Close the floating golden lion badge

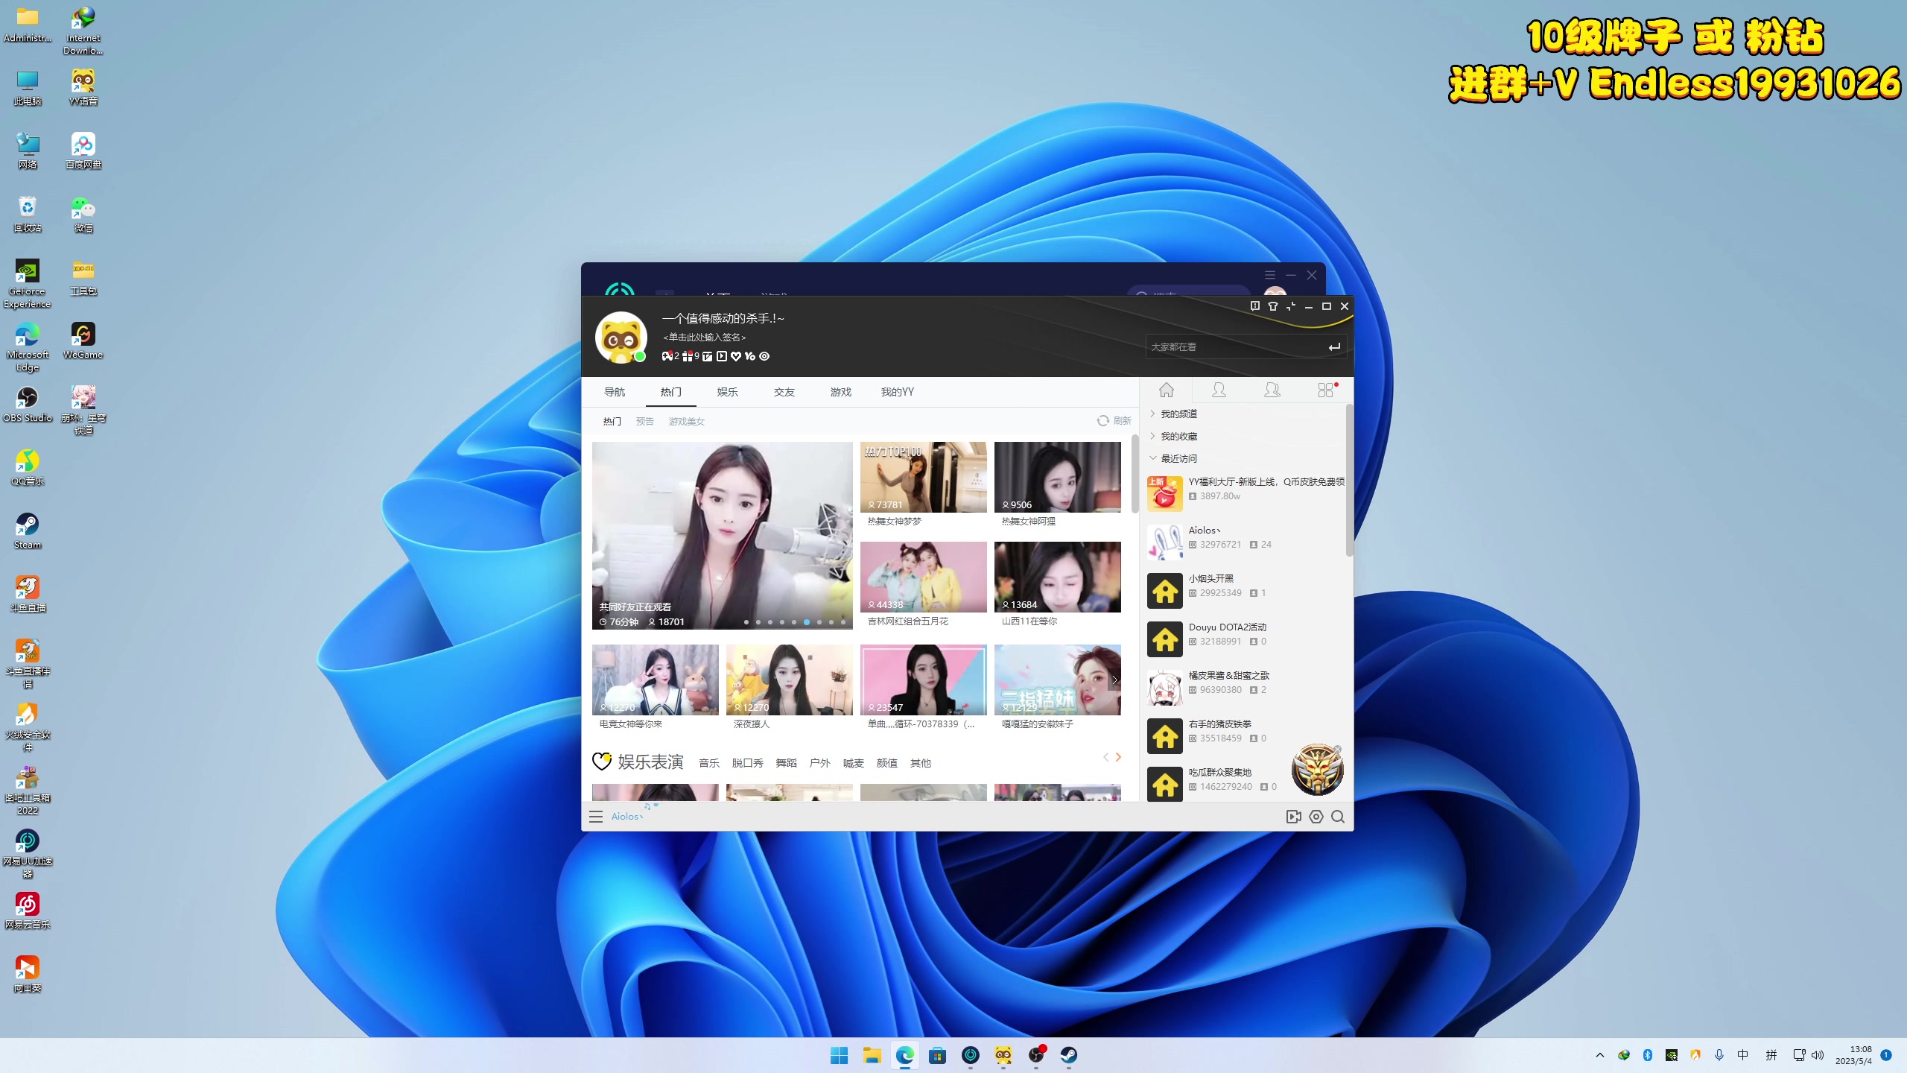point(1337,749)
